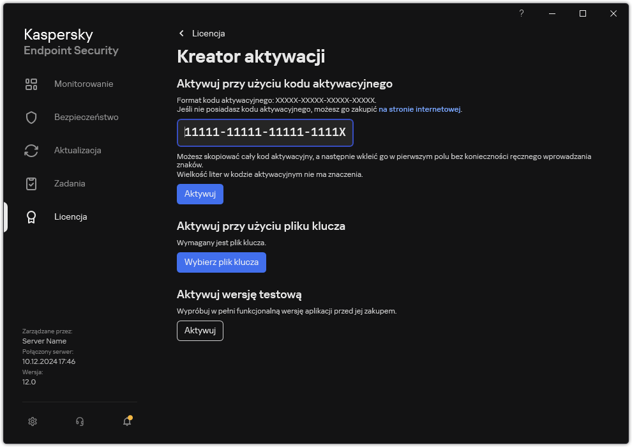
Task: Select the Bezpieczeństwo shield icon
Action: pyautogui.click(x=31, y=117)
